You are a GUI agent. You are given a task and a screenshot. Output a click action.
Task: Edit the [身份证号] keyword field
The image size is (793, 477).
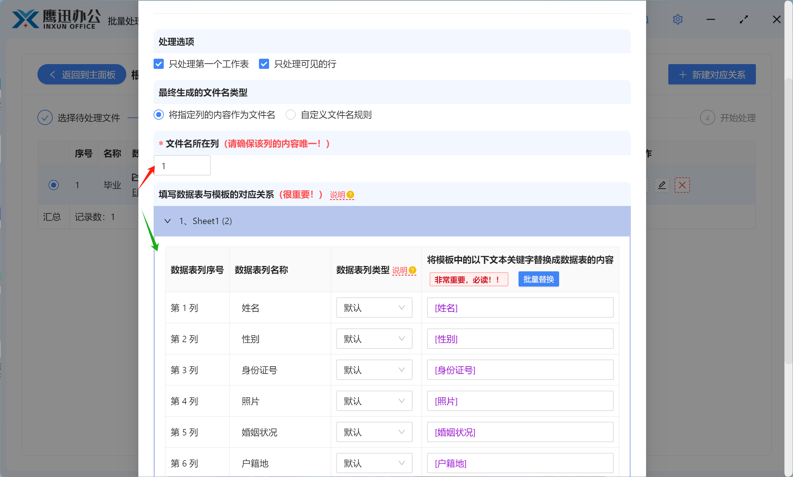coord(520,370)
